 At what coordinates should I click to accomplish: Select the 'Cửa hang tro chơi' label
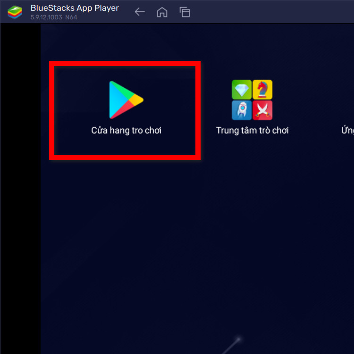(x=126, y=130)
